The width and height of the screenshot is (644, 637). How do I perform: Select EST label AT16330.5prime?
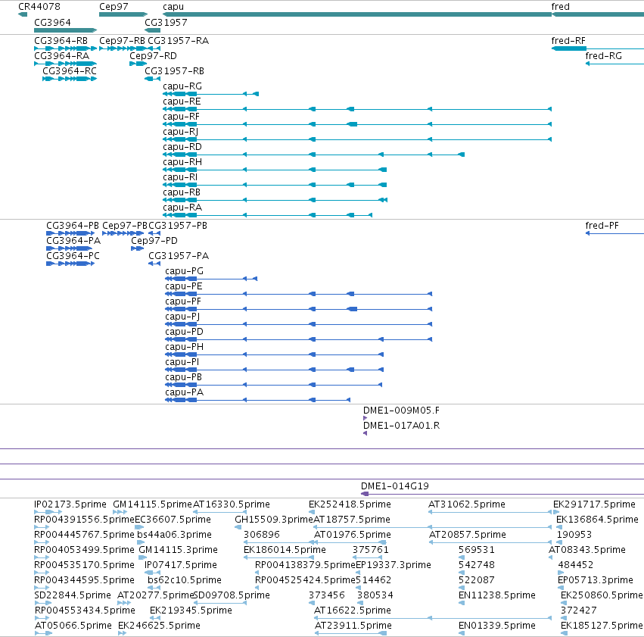[232, 504]
